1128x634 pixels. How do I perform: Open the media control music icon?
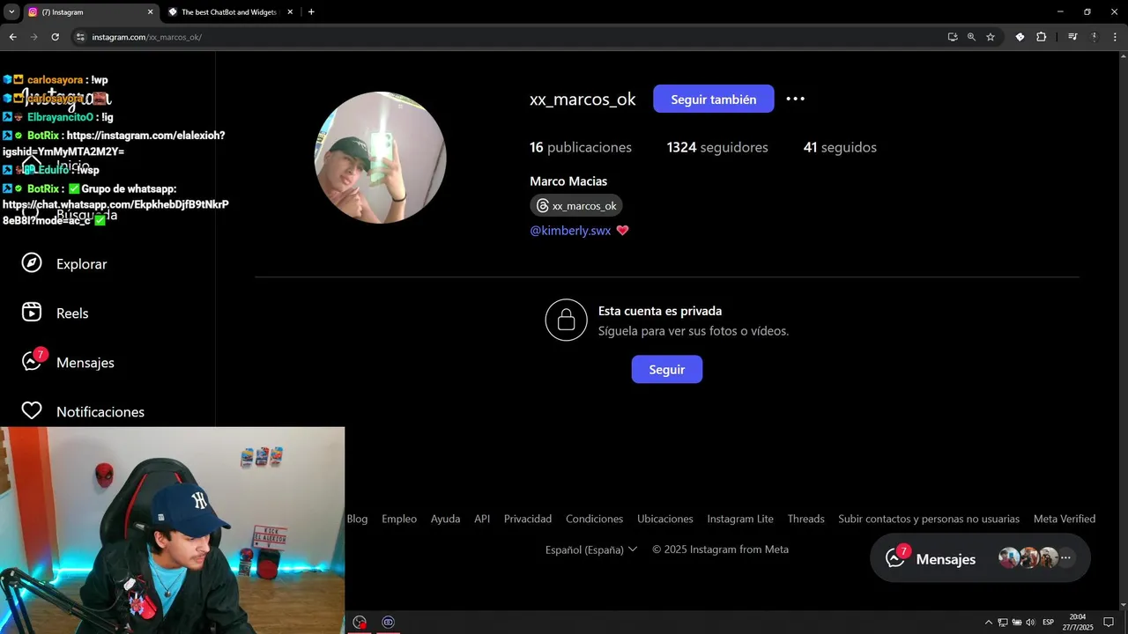coord(1072,37)
